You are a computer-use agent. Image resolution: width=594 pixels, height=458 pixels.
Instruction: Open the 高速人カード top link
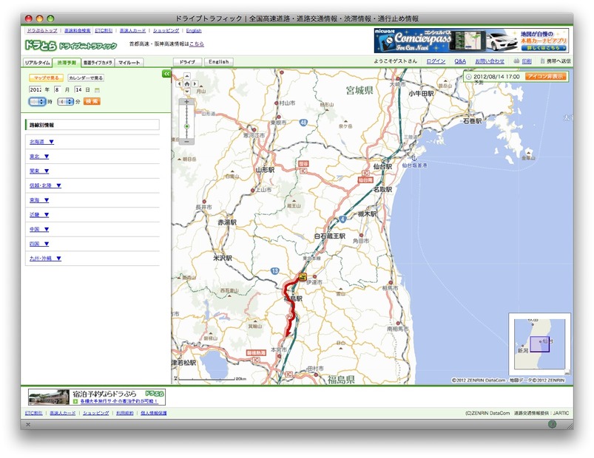[132, 30]
